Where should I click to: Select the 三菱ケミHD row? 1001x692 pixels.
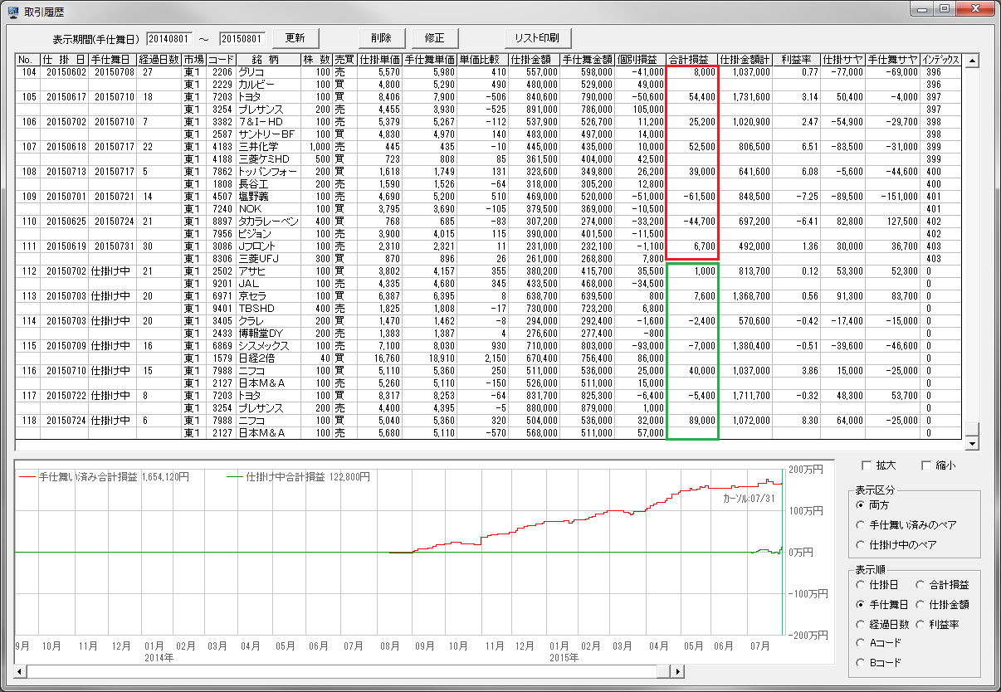point(490,159)
